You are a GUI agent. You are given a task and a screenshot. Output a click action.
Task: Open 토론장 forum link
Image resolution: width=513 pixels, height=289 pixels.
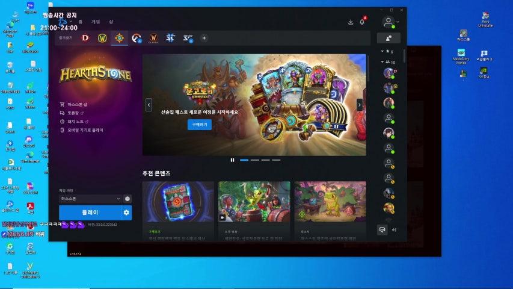pyautogui.click(x=72, y=113)
